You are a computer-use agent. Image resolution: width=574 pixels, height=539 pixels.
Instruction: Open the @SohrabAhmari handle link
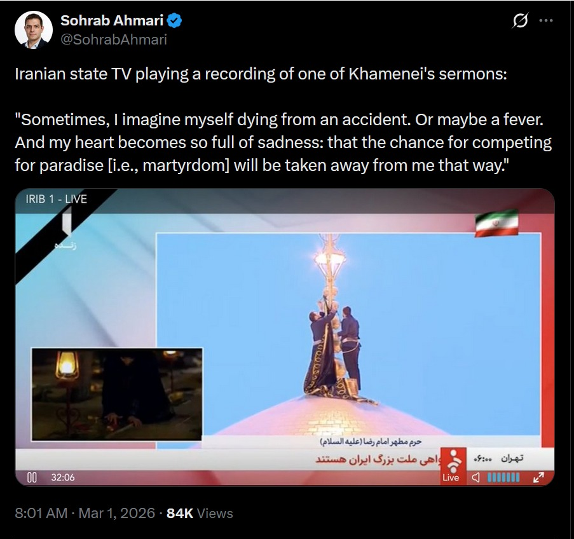point(114,39)
